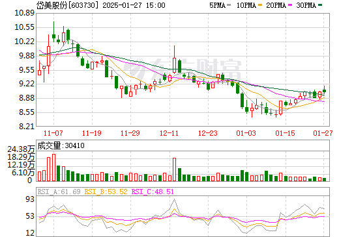This screenshot has height=237, width=339.
Task: Click the 9.55 price axis label
Action: 27,70
